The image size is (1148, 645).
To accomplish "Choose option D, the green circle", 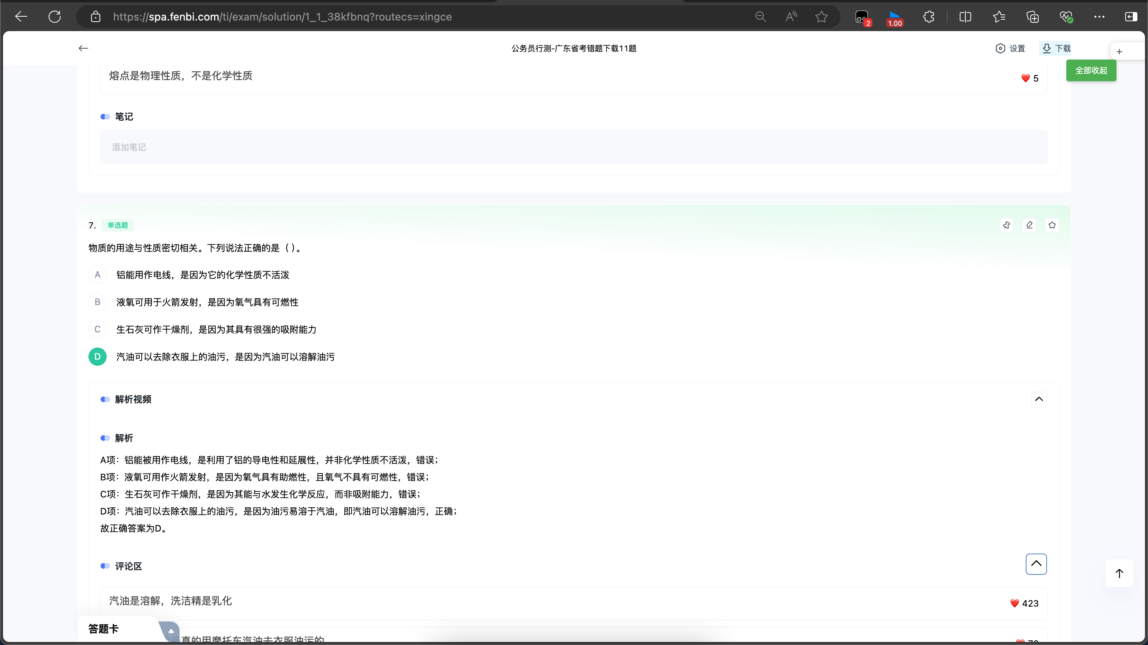I will [x=97, y=357].
